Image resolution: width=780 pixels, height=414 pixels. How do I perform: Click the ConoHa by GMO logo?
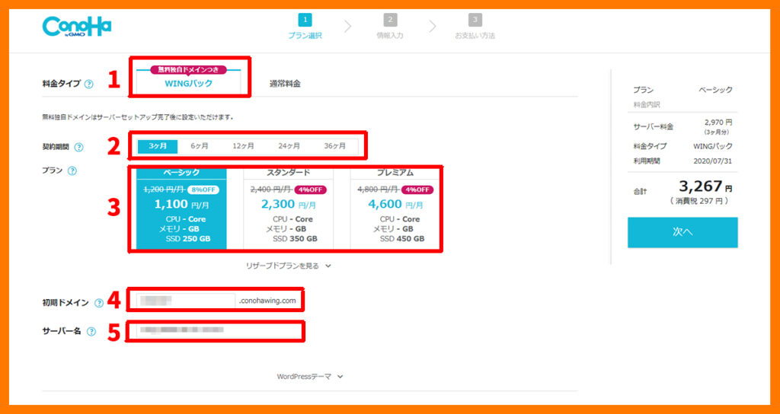77,27
